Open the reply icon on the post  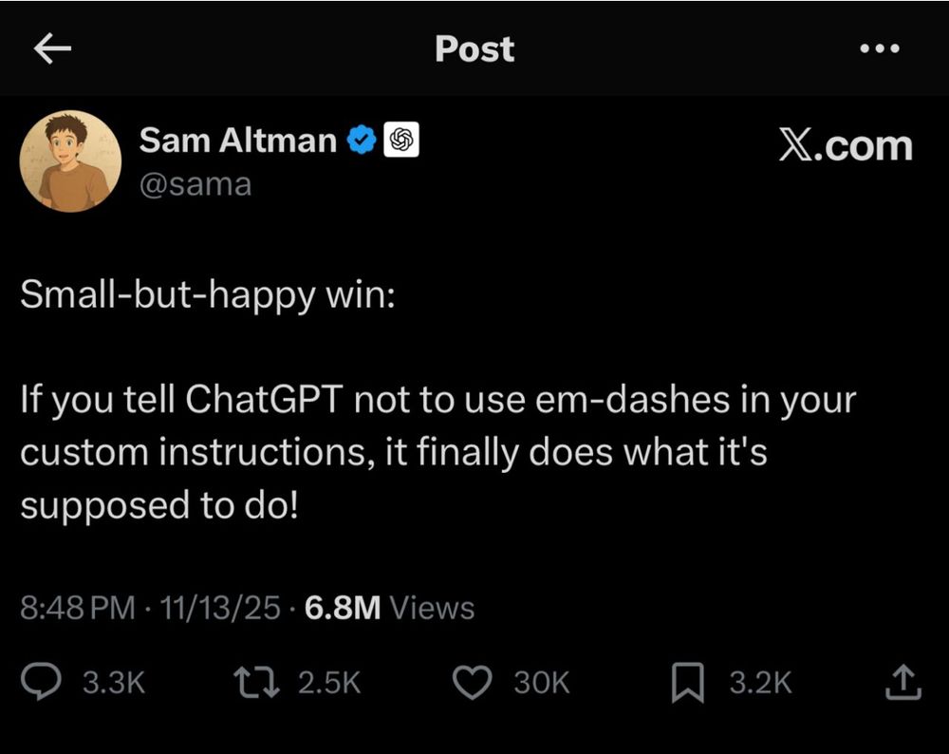42,681
